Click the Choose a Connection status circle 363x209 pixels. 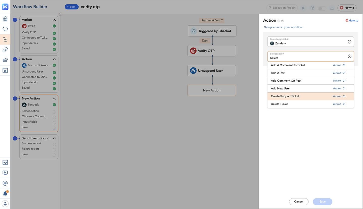54,117
